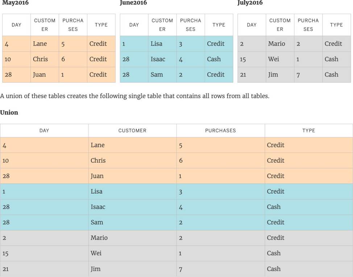Select the Union table CUSTOMER header
The width and height of the screenshot is (353, 277).
[132, 131]
